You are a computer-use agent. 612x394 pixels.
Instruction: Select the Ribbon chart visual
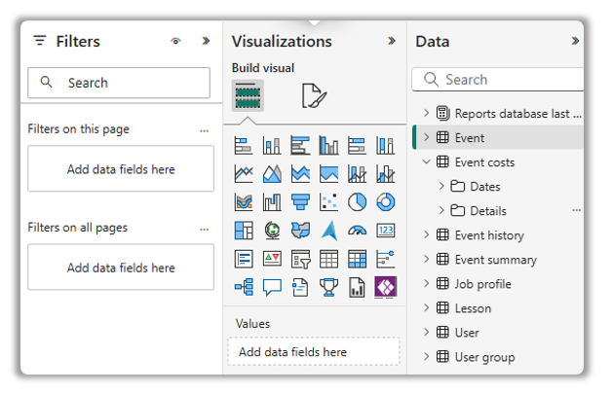244,202
